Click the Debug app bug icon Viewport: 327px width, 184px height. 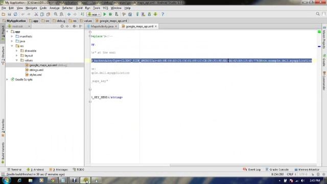pos(110,14)
